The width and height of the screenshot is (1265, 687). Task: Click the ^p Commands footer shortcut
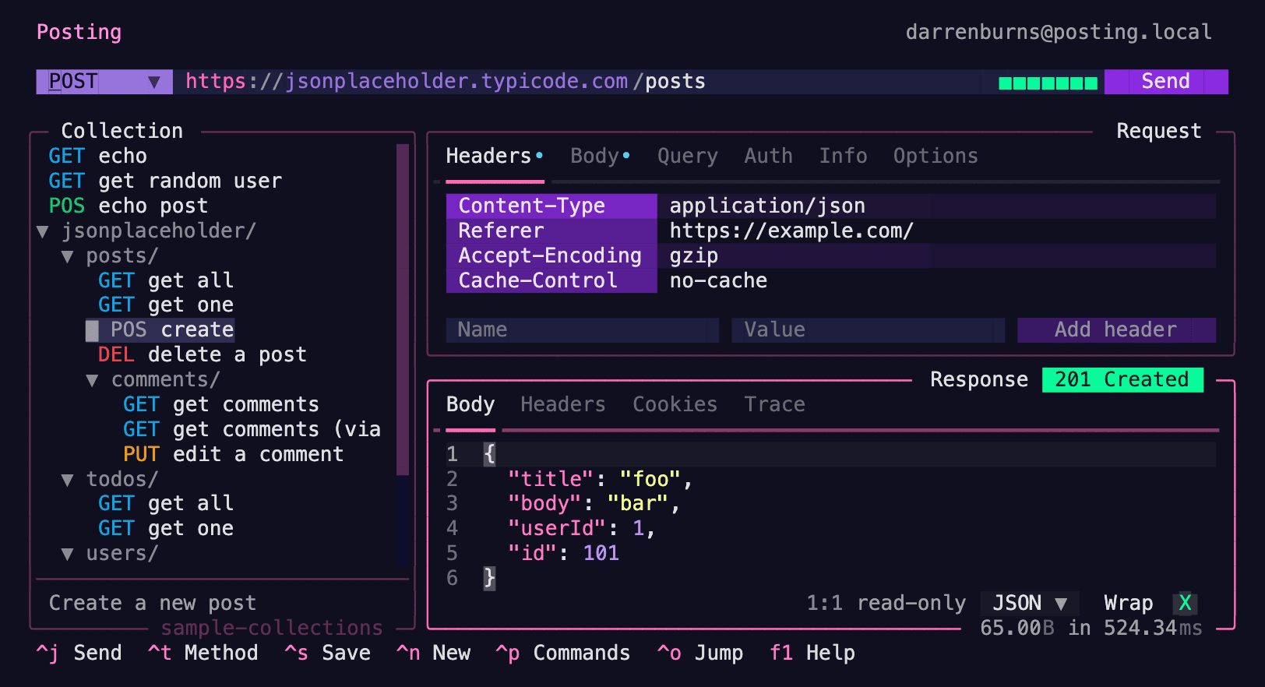tap(562, 654)
